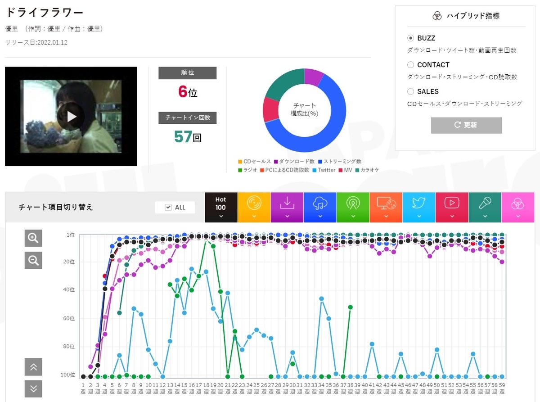Toggle the CD sales disc icon
Viewport: 540px width, 402px height.
tap(254, 204)
